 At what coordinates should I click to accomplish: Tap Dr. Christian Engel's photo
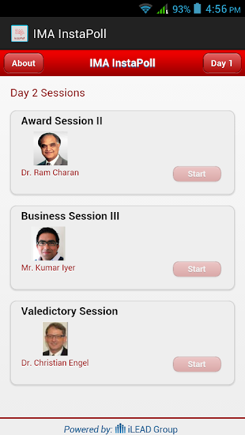[55, 338]
